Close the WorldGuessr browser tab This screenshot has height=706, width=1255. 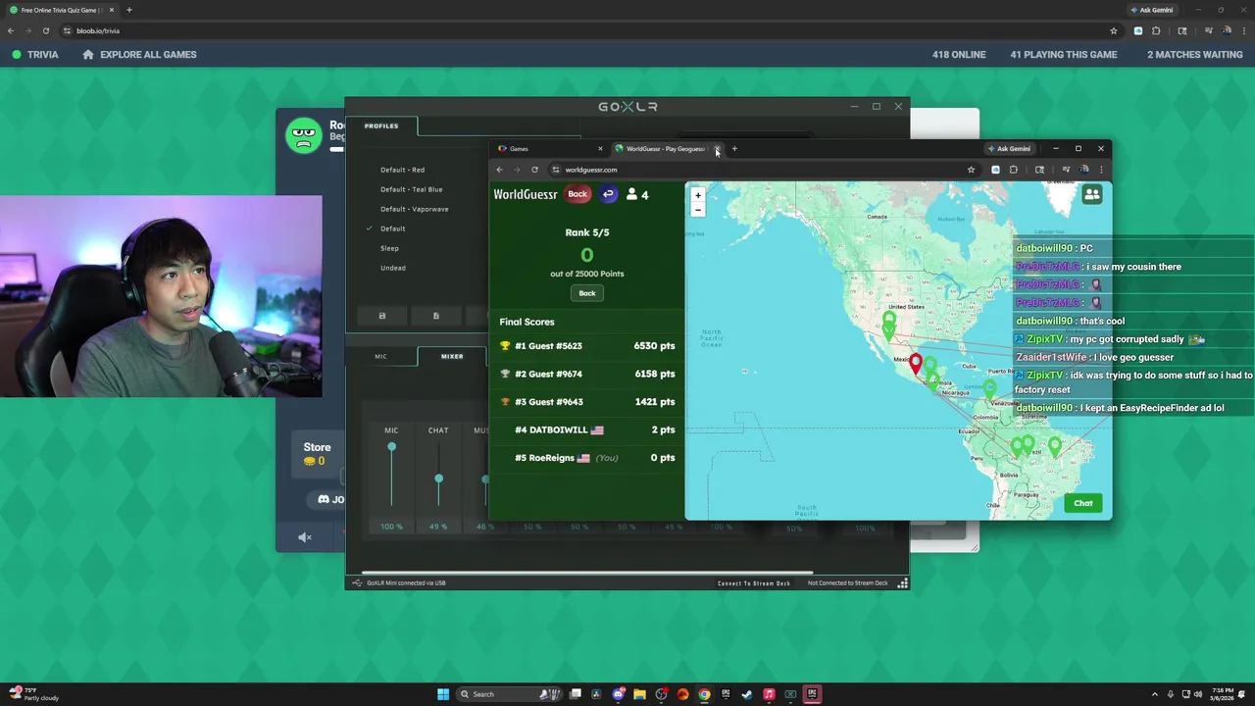[x=717, y=149]
